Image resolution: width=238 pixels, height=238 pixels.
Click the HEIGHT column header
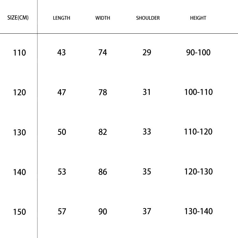click(x=198, y=18)
